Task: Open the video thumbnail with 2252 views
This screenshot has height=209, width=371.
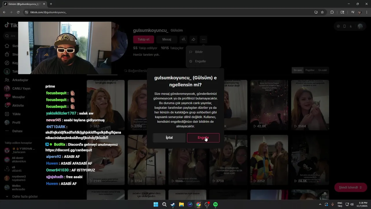Action: pos(269,160)
